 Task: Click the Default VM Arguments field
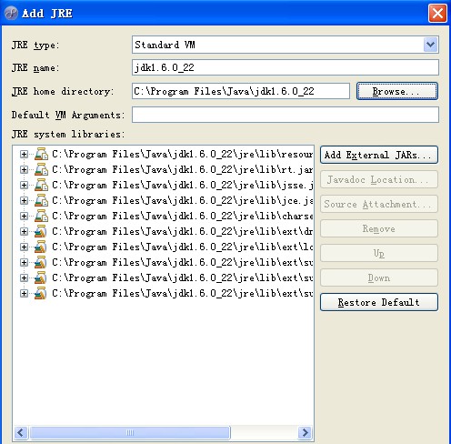[x=286, y=115]
